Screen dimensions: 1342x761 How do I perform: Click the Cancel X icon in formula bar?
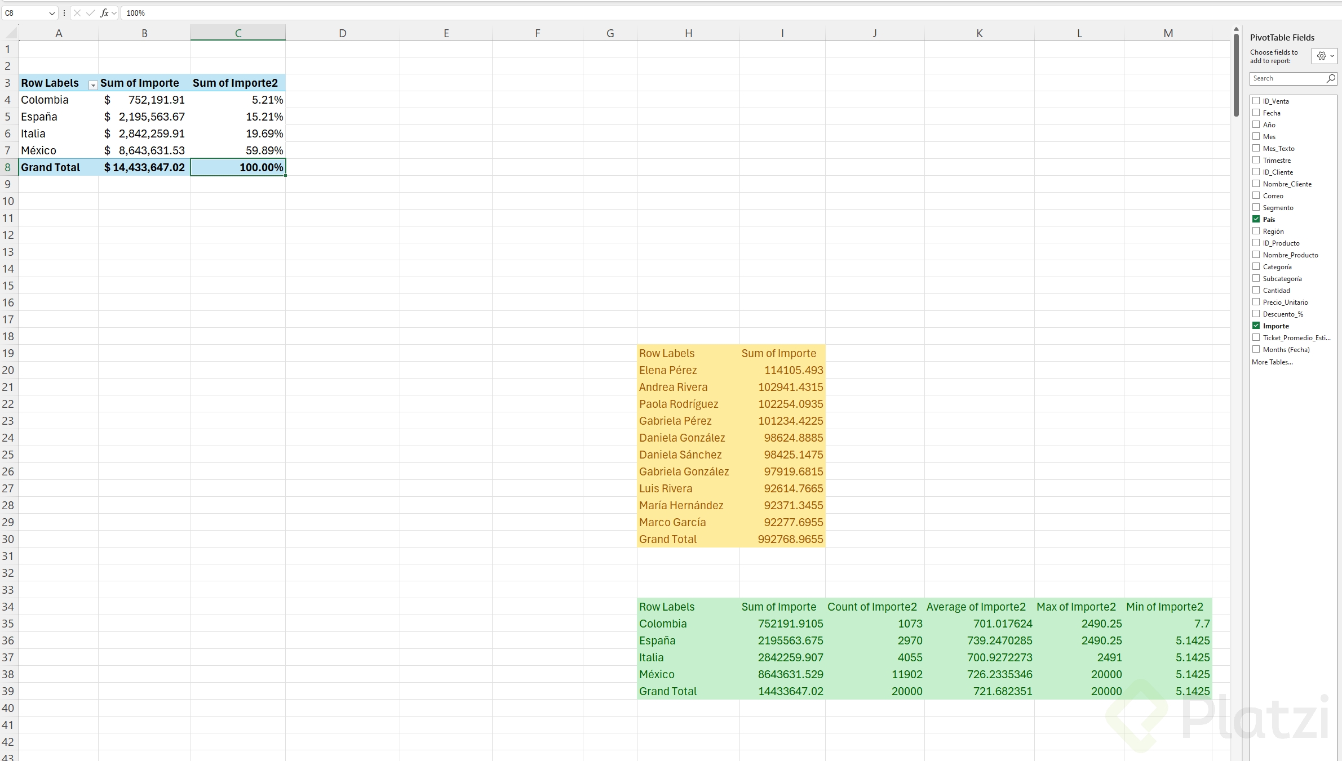point(77,13)
